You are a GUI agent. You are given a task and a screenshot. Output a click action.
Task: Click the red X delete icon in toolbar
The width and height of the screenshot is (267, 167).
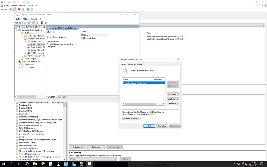point(19,9)
